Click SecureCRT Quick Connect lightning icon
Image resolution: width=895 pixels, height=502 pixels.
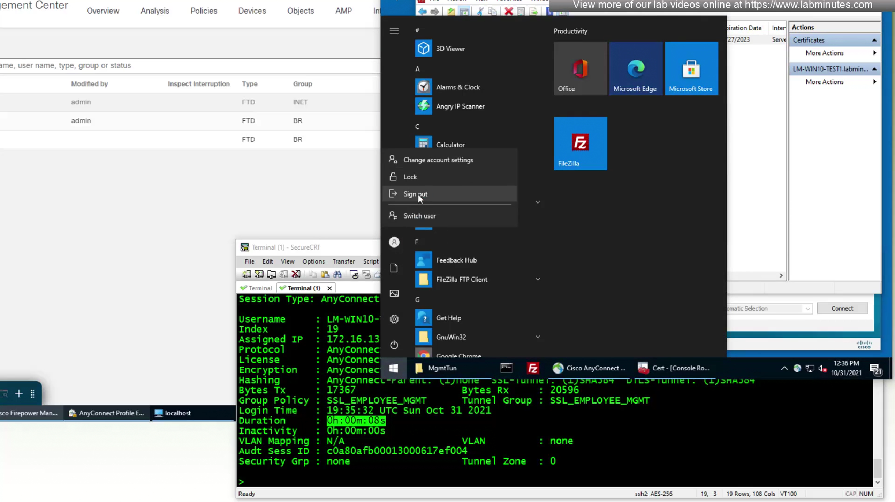point(259,274)
